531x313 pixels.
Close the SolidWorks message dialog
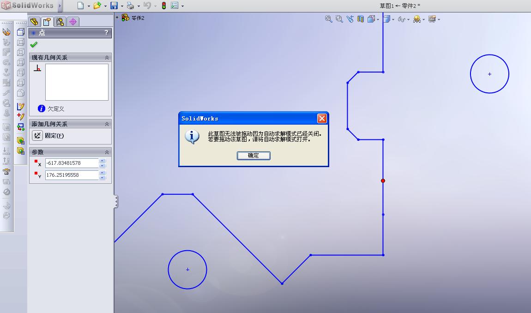tap(322, 118)
